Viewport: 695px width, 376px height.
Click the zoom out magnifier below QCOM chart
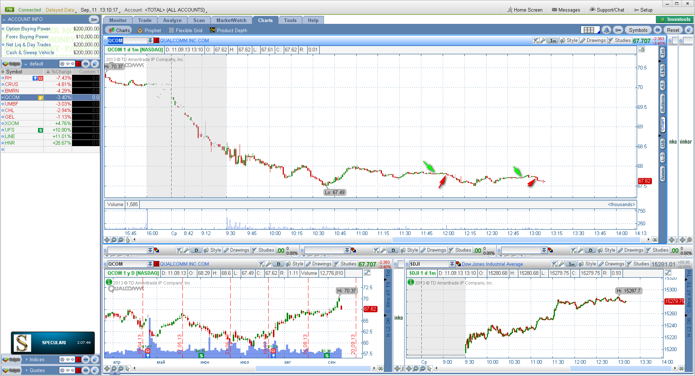click(x=121, y=240)
